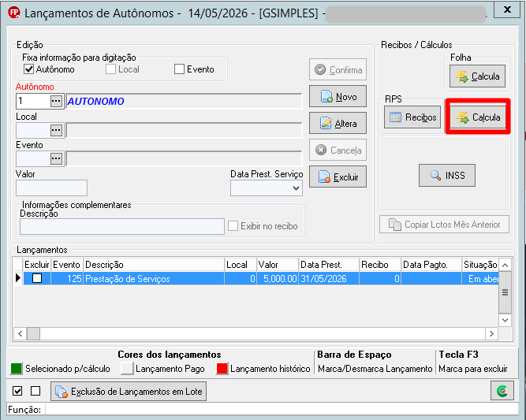Screen dimensions: 526x420
Task: Click the Novo button icon
Action: (x=338, y=97)
